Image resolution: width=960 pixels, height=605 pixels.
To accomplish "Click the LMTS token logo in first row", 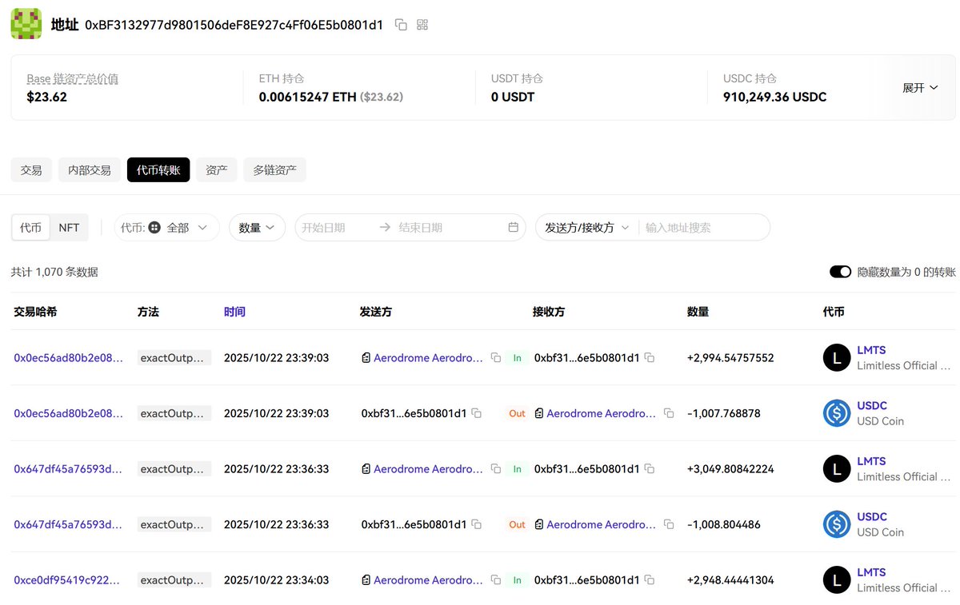I will point(837,358).
